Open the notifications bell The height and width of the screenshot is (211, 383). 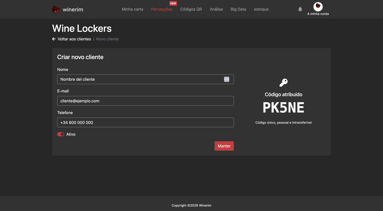pyautogui.click(x=300, y=9)
